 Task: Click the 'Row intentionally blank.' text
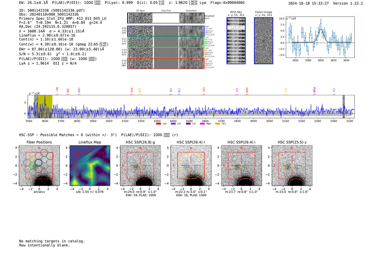(44, 245)
